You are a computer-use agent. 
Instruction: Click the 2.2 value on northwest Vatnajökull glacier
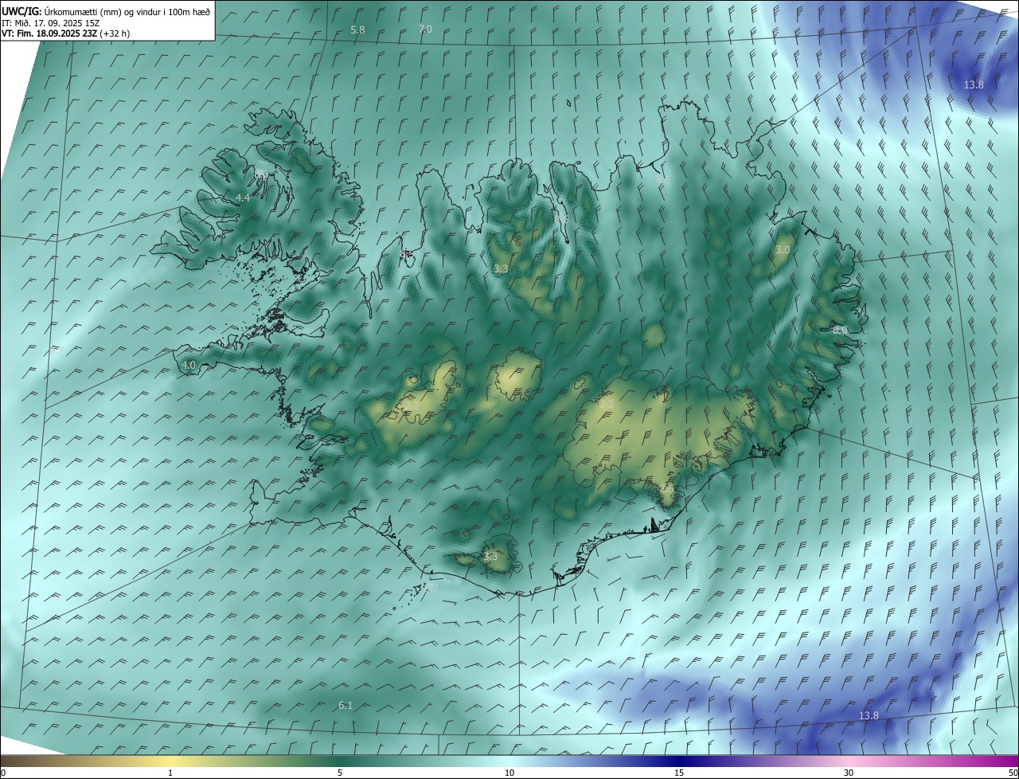point(607,405)
